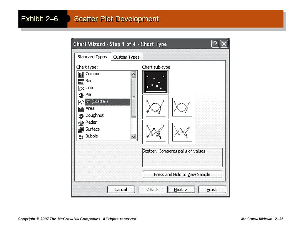Select the Bar chart type icon
Viewport: 301px width, 226px height.
81,82
